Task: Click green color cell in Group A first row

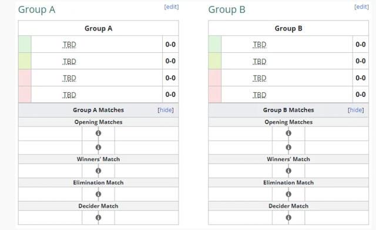Action: 25,45
